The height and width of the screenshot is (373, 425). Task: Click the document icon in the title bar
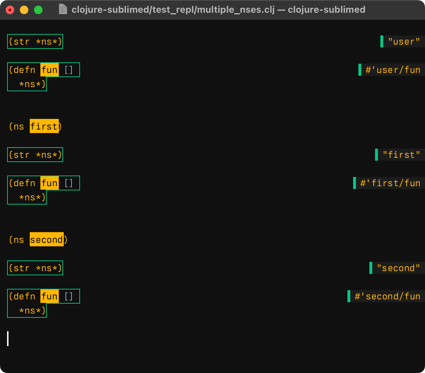(63, 10)
